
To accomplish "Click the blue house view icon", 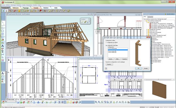I will [38, 102].
